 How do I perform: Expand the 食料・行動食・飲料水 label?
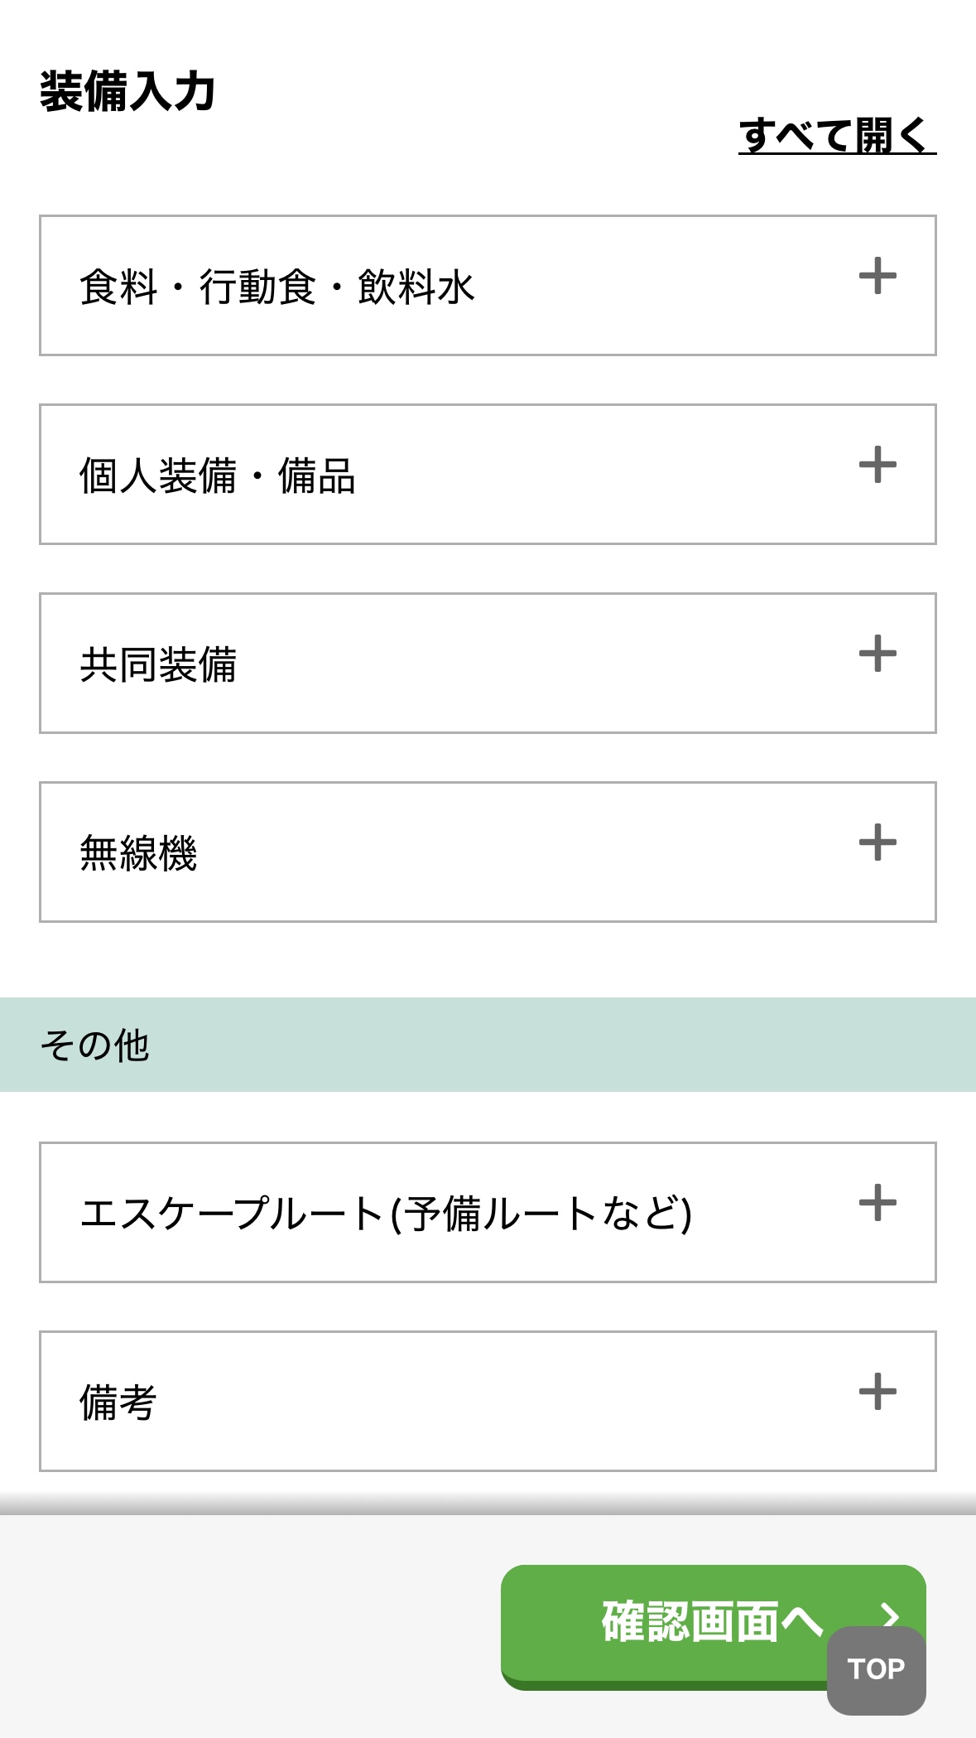click(x=276, y=287)
